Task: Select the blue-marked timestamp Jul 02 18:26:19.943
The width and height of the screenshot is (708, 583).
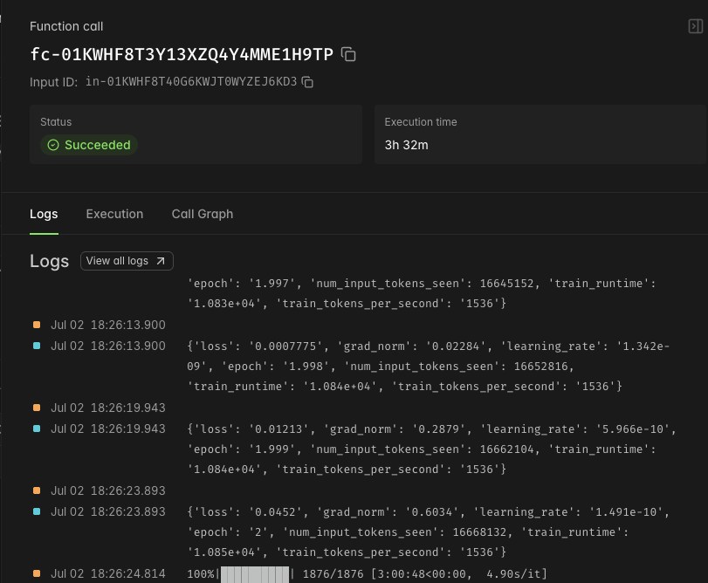Action: point(108,429)
